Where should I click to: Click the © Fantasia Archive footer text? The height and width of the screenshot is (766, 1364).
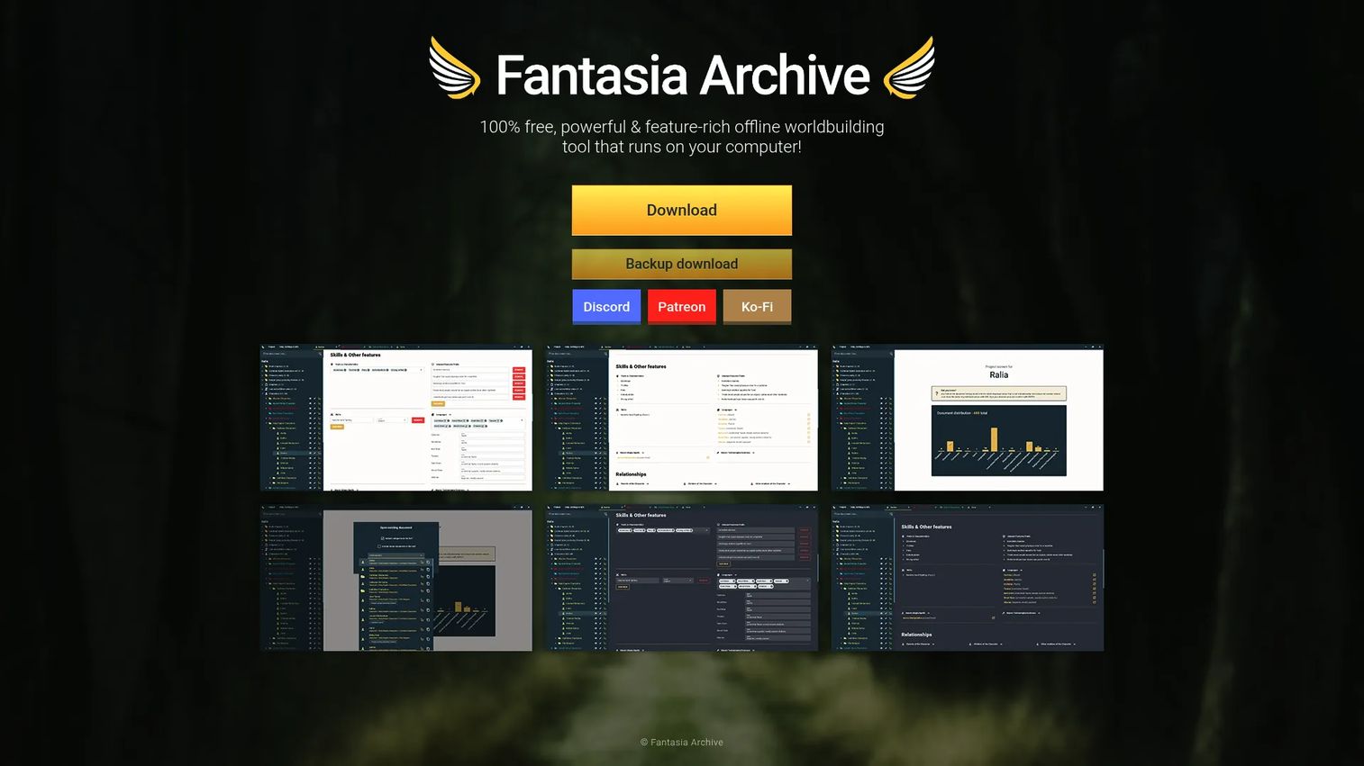(682, 743)
